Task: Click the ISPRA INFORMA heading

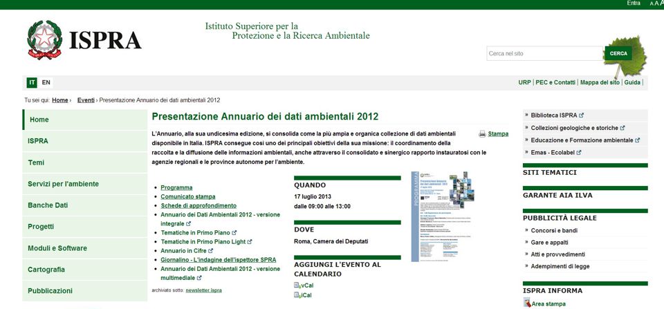Action: [553, 291]
